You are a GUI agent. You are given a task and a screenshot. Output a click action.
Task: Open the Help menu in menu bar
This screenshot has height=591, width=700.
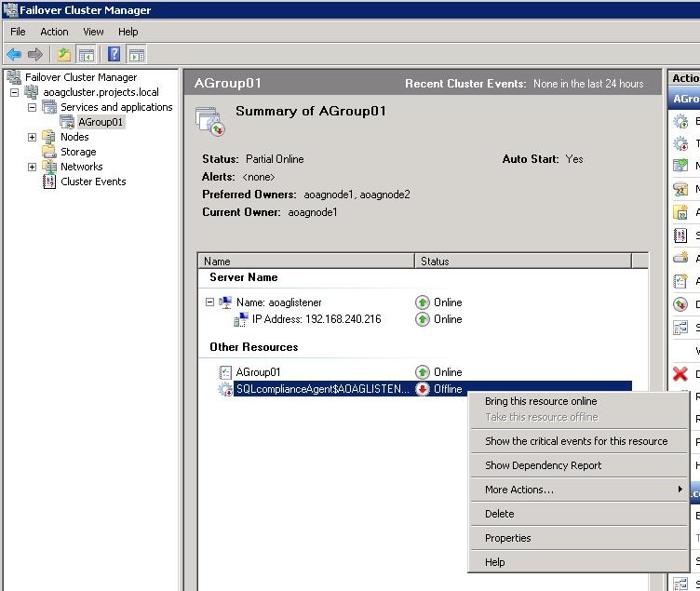(x=128, y=32)
